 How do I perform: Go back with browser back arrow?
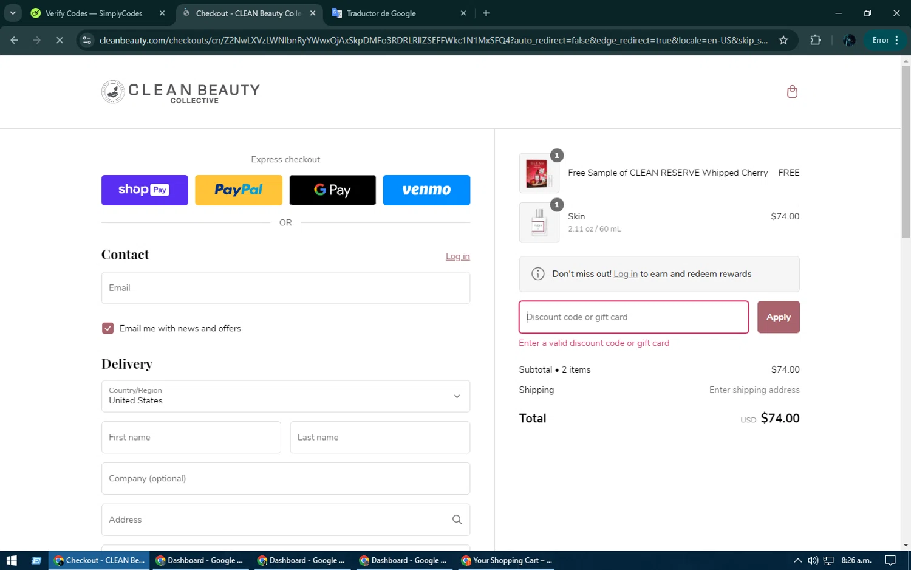(15, 40)
